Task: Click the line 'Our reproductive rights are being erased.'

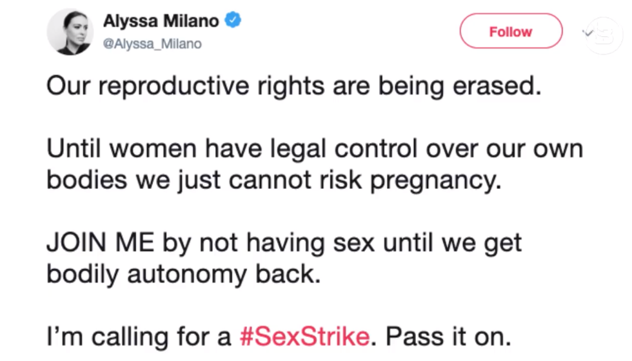Action: 293,86
